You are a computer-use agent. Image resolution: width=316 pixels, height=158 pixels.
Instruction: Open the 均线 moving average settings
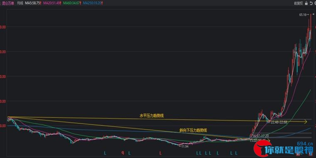coord(20,3)
